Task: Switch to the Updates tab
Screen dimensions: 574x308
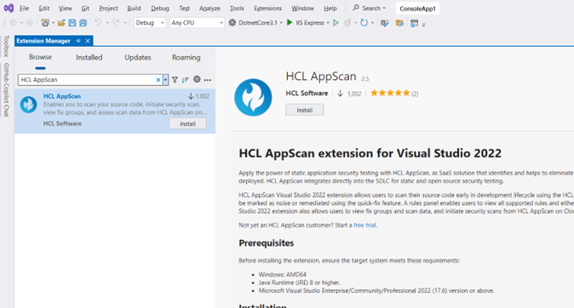Action: point(138,57)
